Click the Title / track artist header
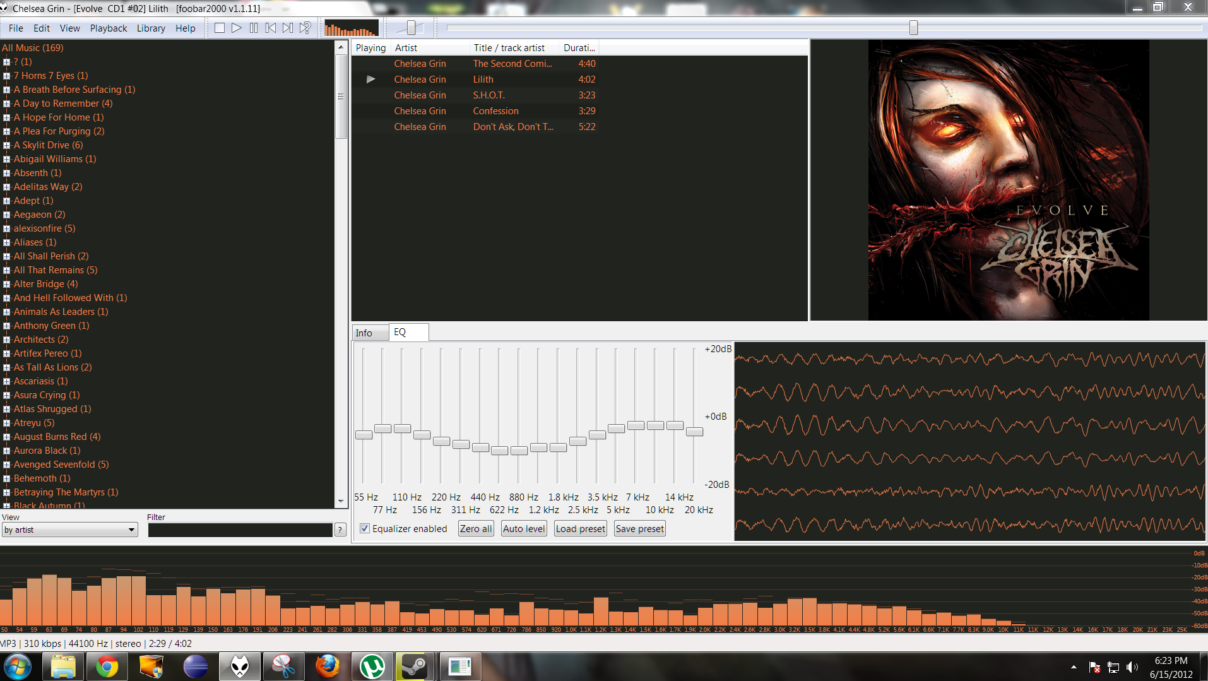Viewport: 1208px width, 681px height. tap(514, 48)
